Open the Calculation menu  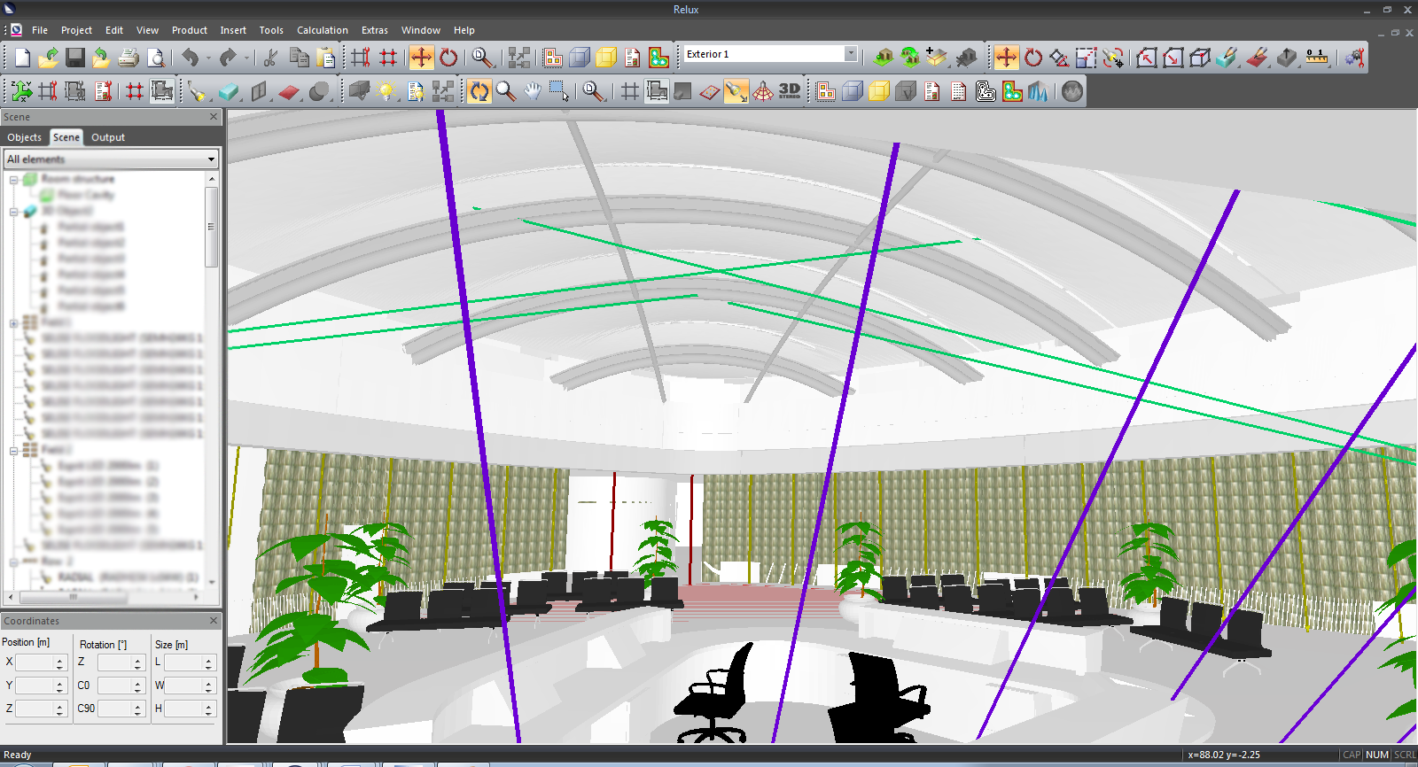322,30
